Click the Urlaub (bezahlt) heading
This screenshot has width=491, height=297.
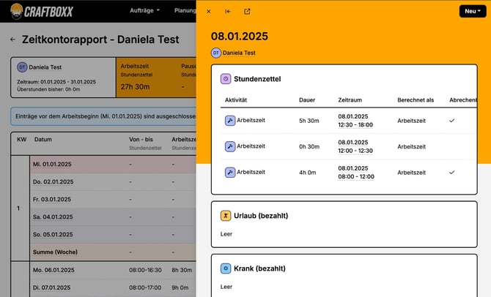[261, 216]
